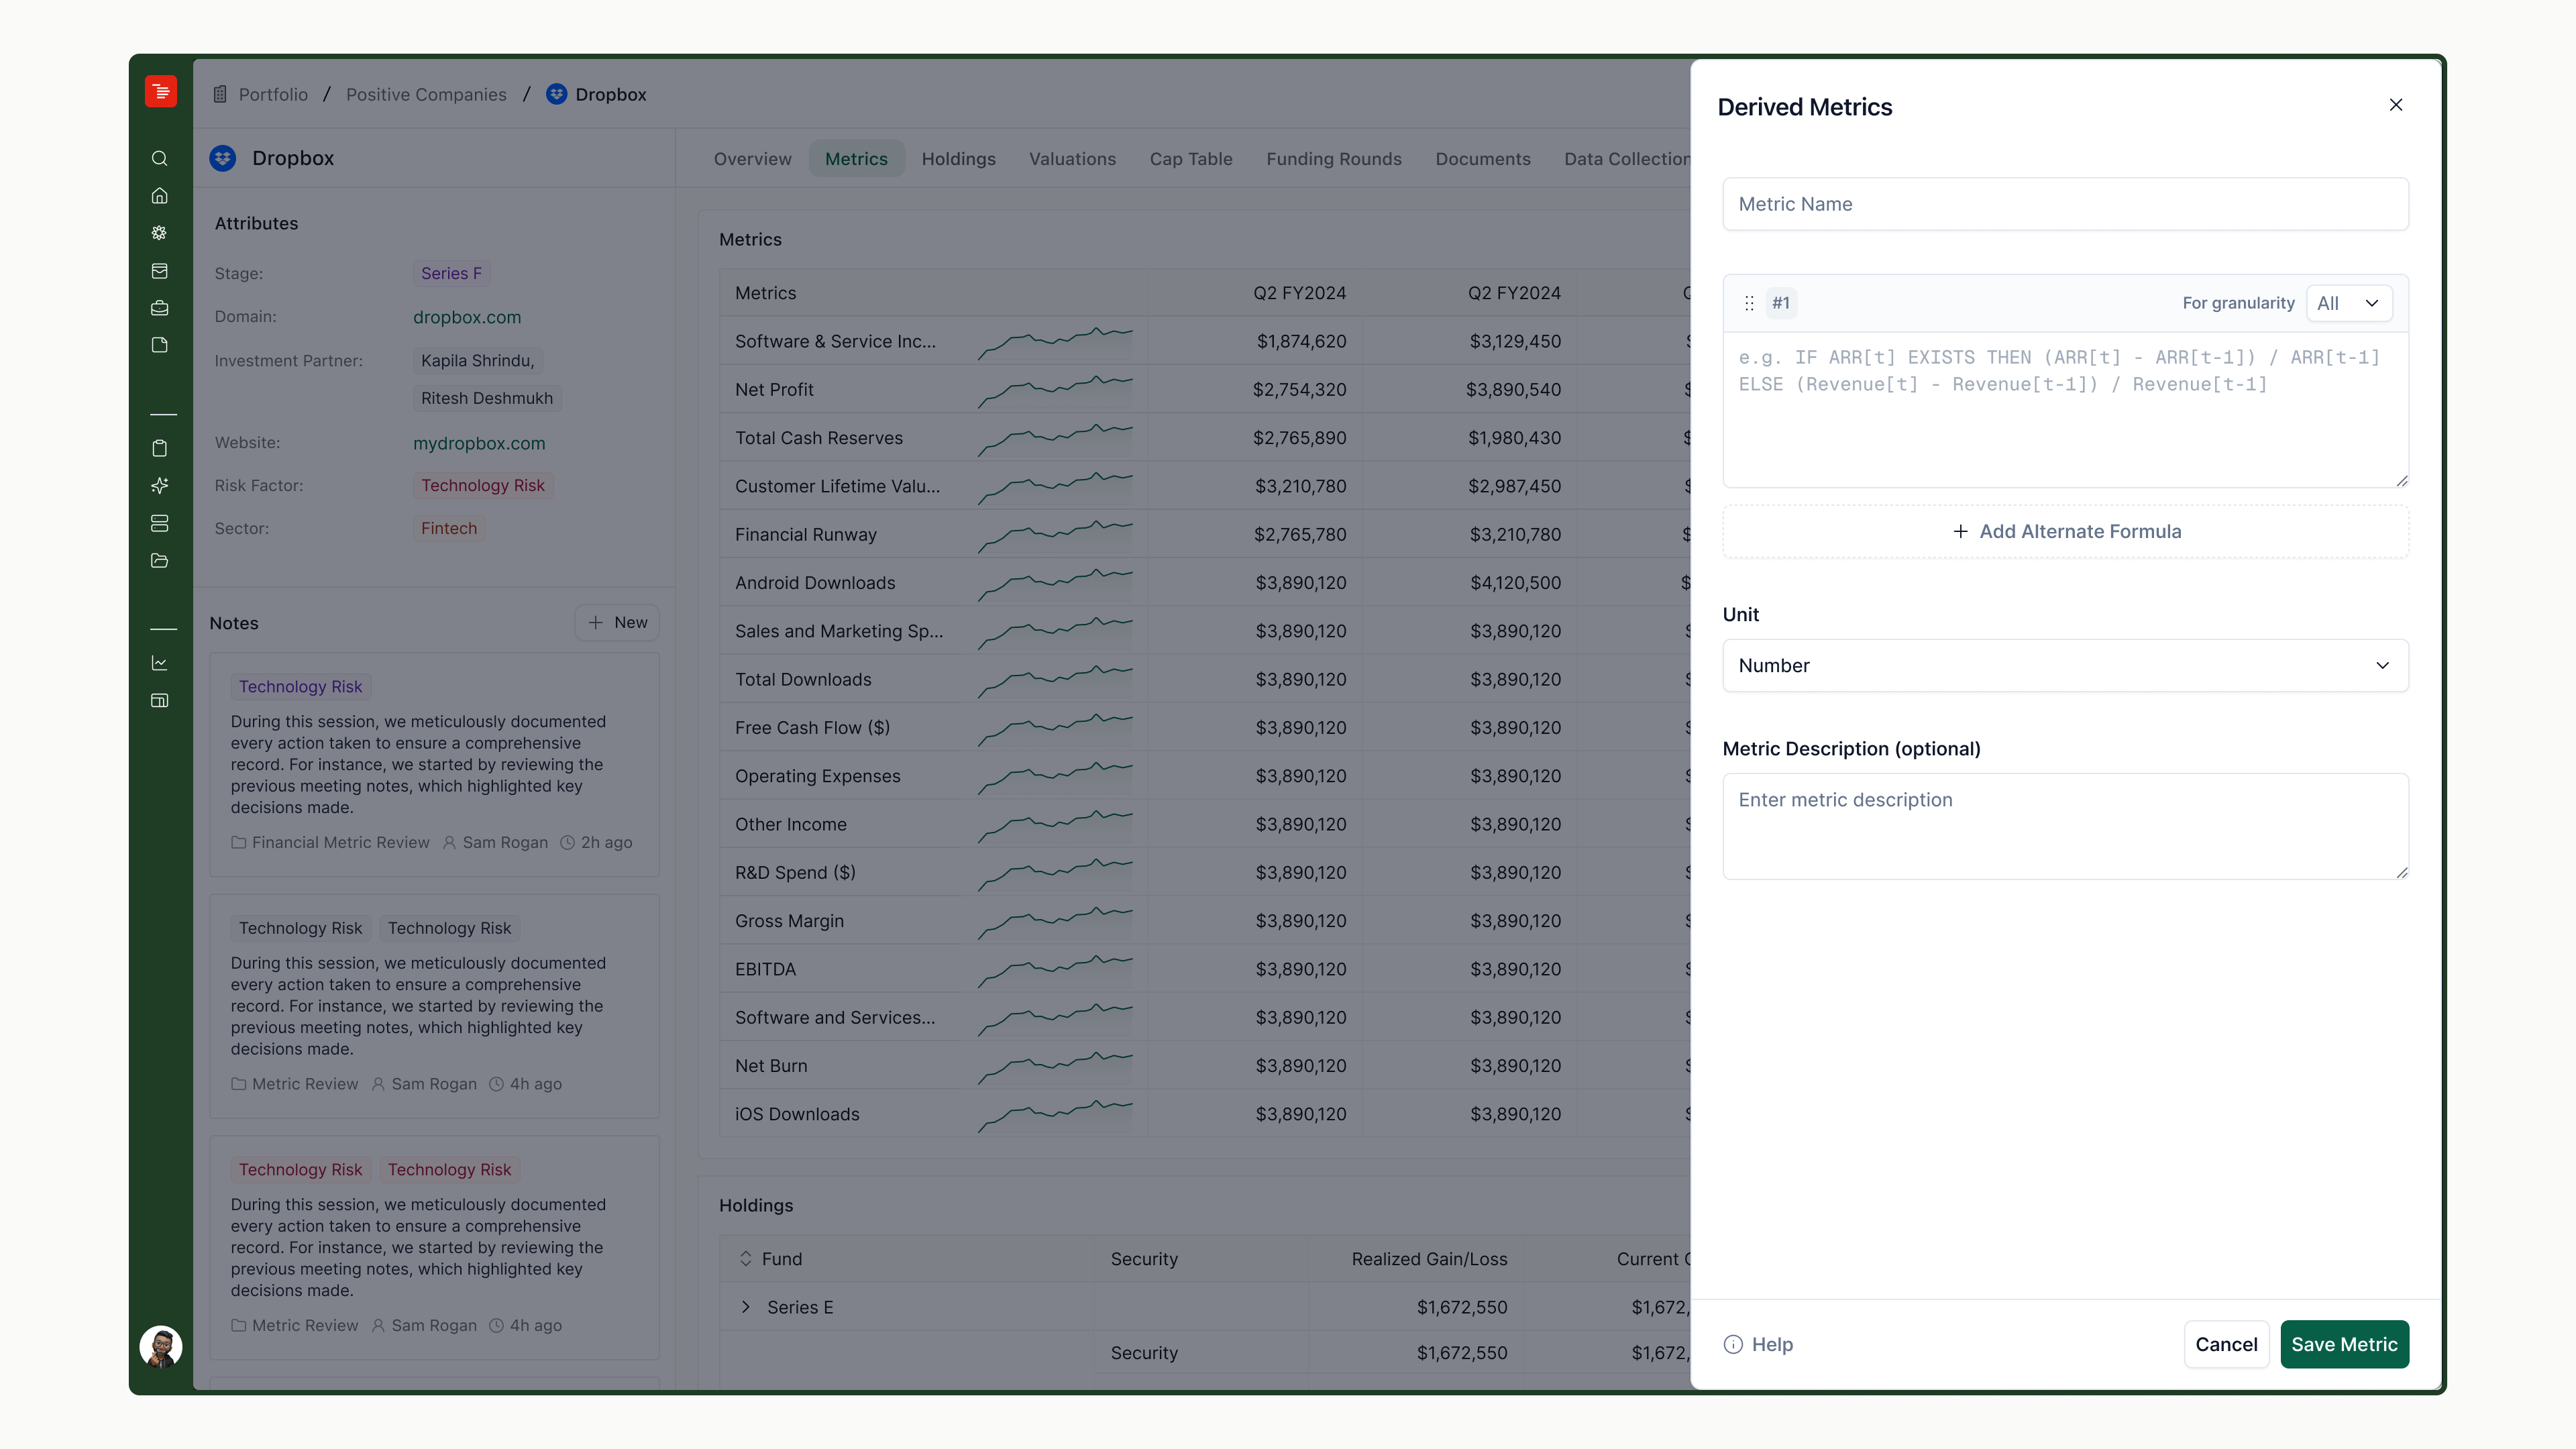Image resolution: width=2576 pixels, height=1449 pixels.
Task: Select the Metrics tab
Action: coord(856,159)
